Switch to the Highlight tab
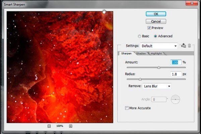The image size is (201, 134). [x=156, y=54]
